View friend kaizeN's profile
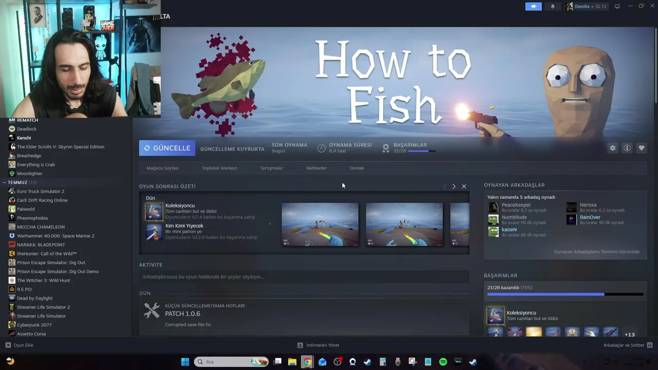The width and height of the screenshot is (658, 370). (x=509, y=230)
